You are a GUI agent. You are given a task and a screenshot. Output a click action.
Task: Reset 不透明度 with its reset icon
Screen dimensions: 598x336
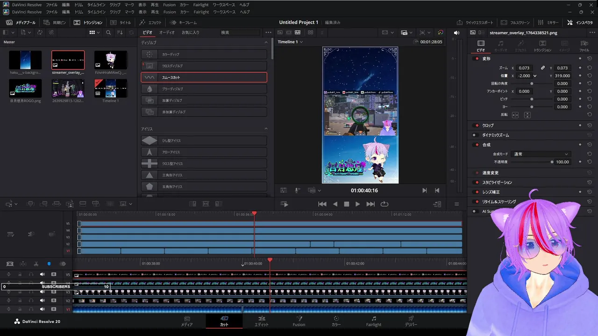click(590, 162)
